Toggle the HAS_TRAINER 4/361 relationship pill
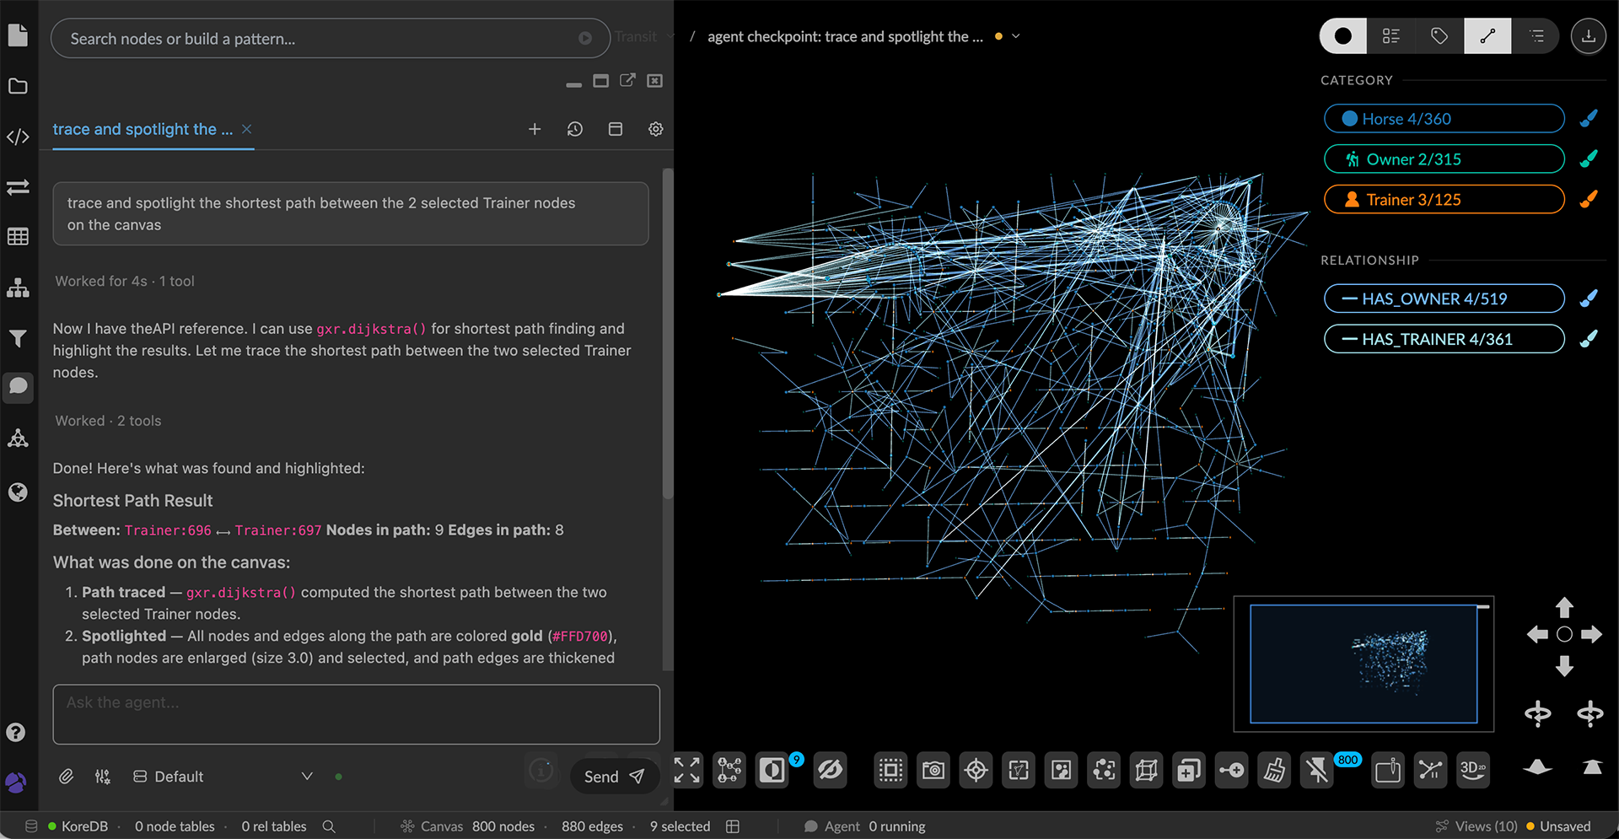The height and width of the screenshot is (839, 1619). coord(1444,339)
